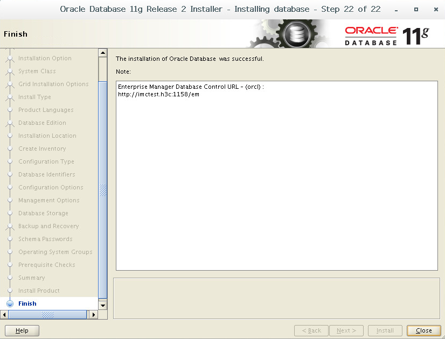The width and height of the screenshot is (445, 339).
Task: Click the sidebar vertical scrollbar up arrow
Action: (x=103, y=53)
